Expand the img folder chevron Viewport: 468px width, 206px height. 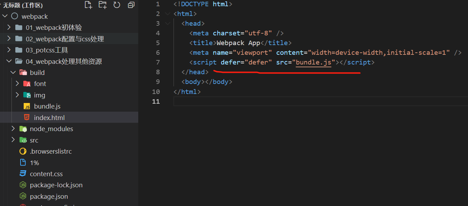click(x=17, y=95)
